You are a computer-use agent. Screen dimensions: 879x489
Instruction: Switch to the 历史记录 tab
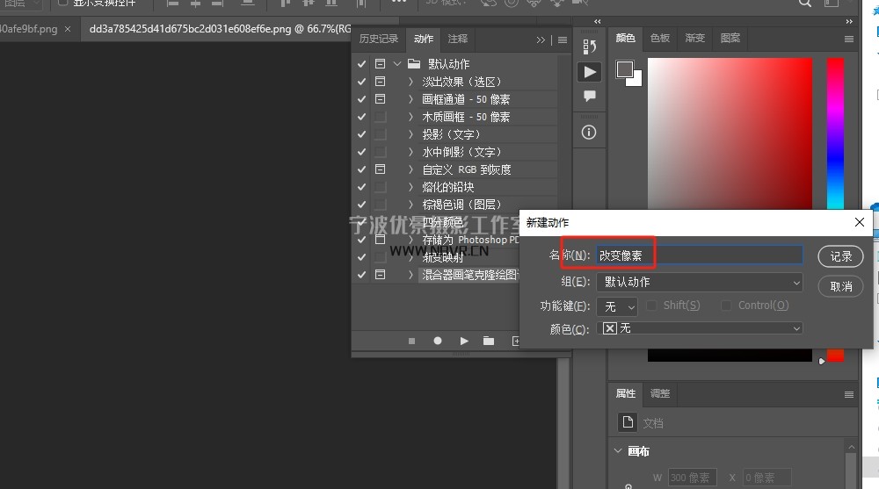coord(379,39)
